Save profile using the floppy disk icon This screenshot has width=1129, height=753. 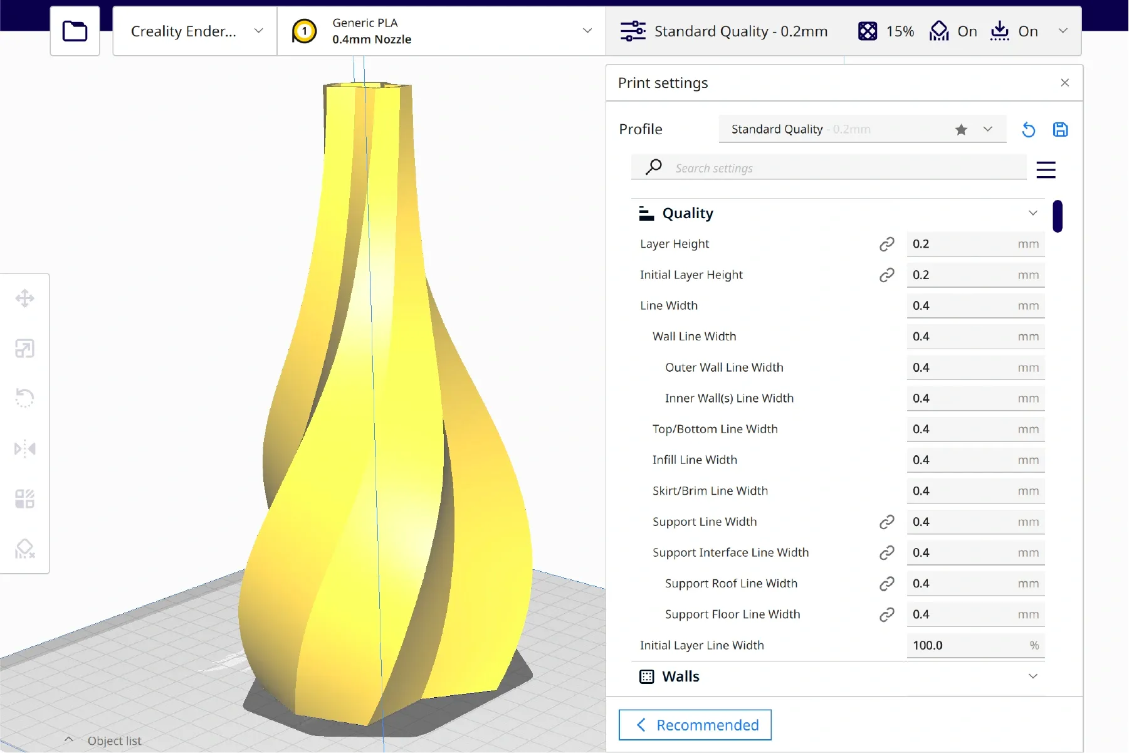tap(1060, 130)
